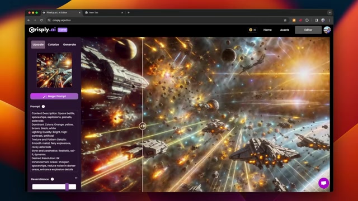Click the credits coin counter
The width and height of the screenshot is (358, 201).
[252, 30]
